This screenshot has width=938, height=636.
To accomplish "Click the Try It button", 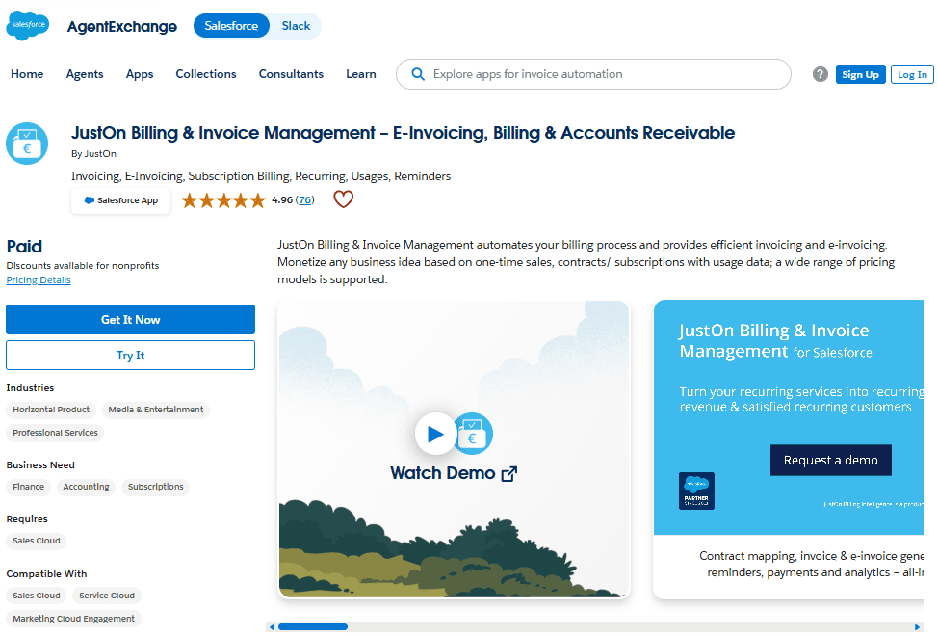I will (130, 356).
